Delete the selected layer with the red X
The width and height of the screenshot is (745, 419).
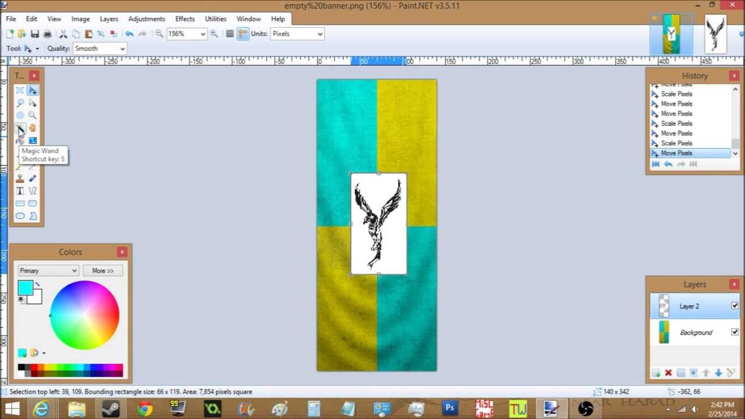[x=668, y=372]
